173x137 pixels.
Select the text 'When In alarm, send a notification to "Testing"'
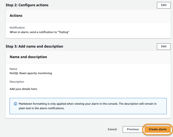click(x=39, y=32)
